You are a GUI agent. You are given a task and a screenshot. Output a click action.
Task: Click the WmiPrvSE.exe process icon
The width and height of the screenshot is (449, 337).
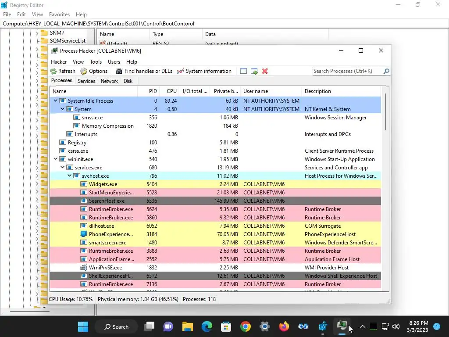click(84, 267)
